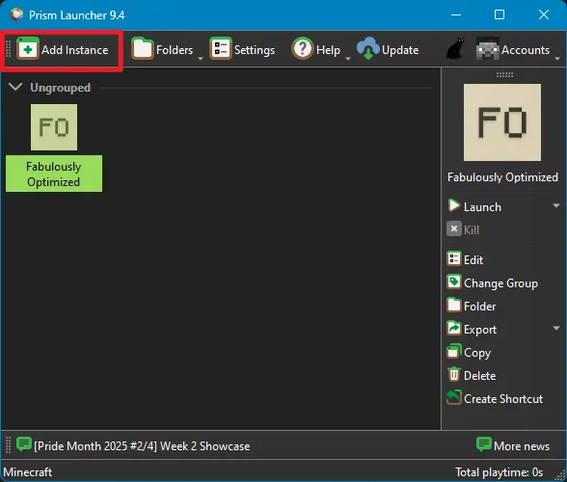This screenshot has height=482, width=567.
Task: Click the Create Shortcut icon
Action: (x=454, y=398)
